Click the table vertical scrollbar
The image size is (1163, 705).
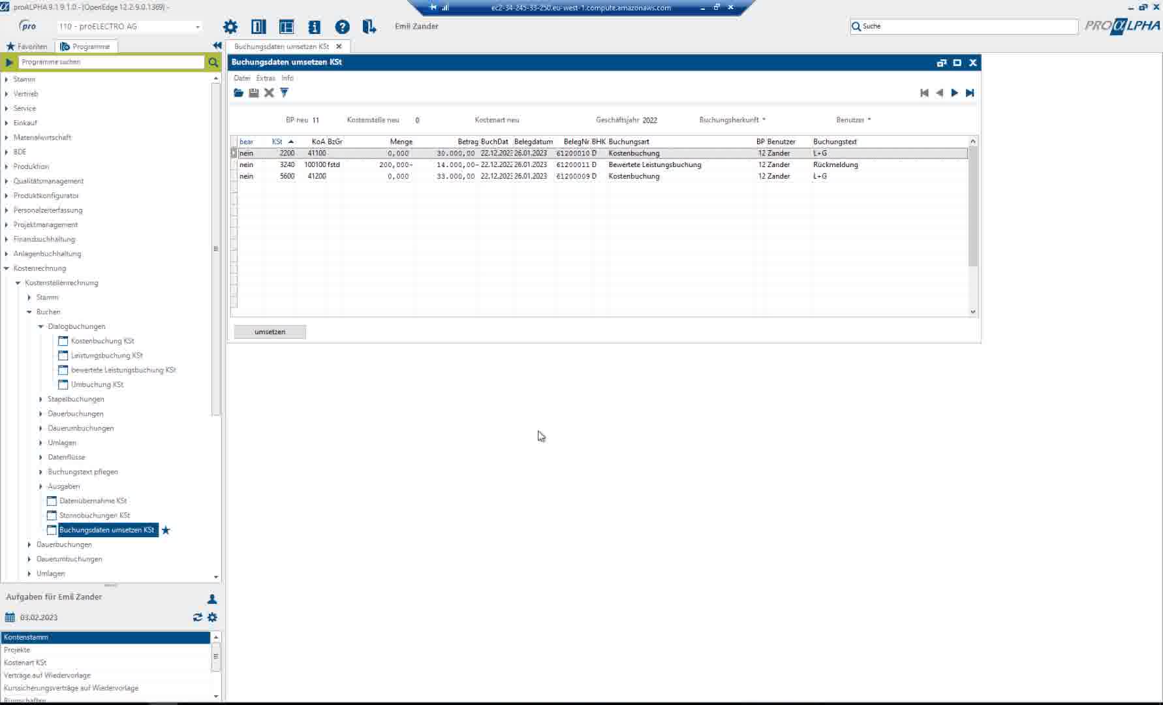click(x=972, y=206)
